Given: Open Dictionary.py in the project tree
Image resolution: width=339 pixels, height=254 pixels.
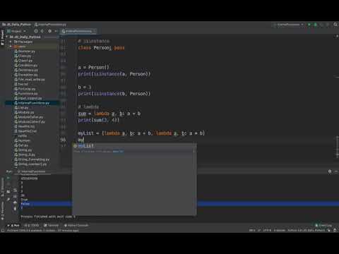Looking at the screenshot, I should pos(26,70).
